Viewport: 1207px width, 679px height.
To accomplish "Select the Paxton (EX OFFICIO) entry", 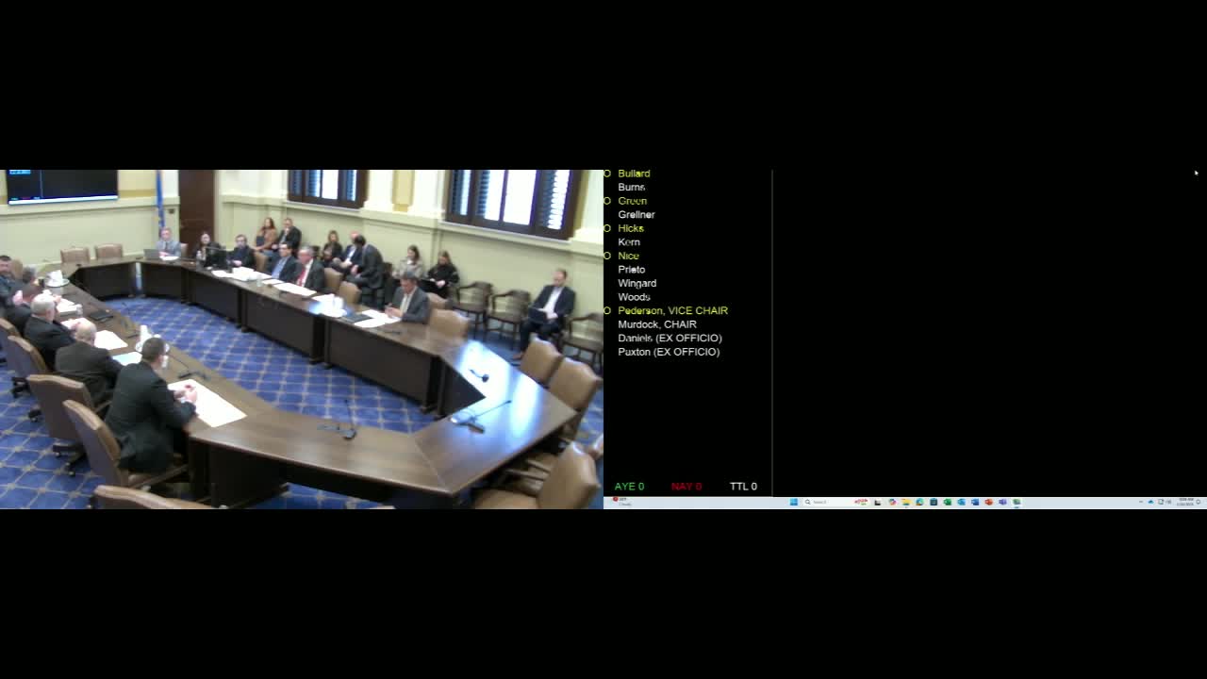I will point(669,352).
